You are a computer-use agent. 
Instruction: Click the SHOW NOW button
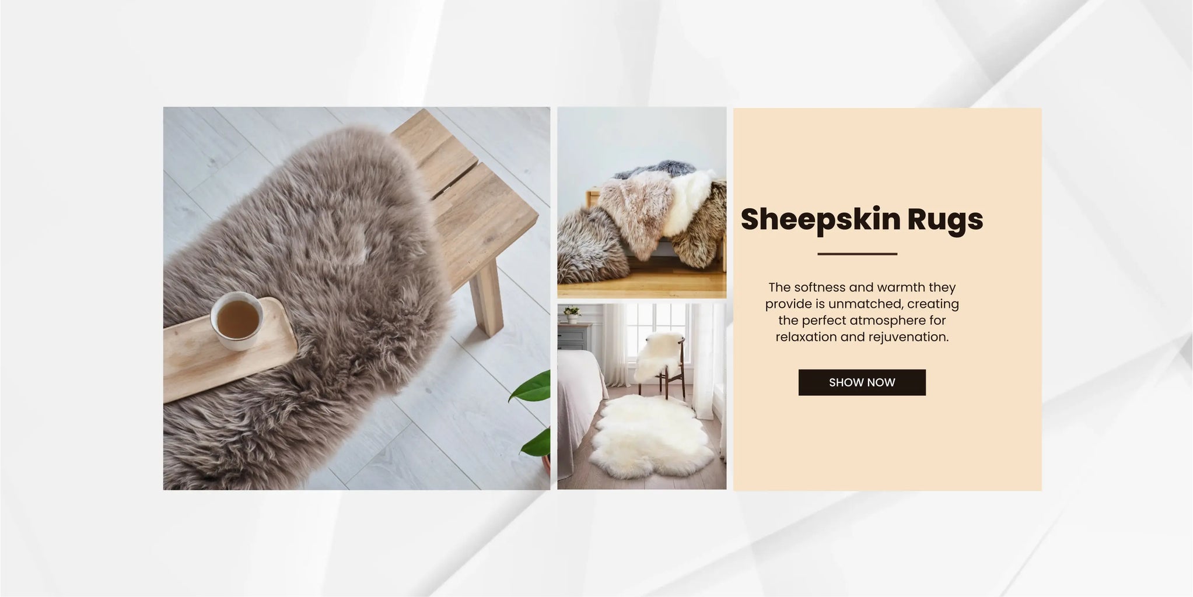[862, 382]
